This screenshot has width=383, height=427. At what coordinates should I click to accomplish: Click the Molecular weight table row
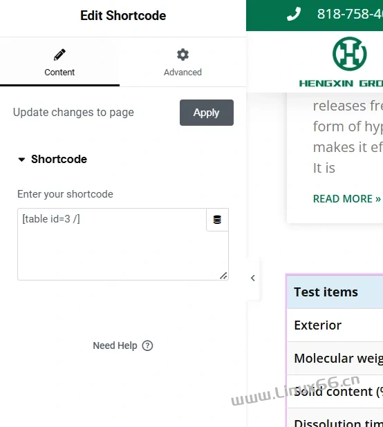tap(335, 359)
